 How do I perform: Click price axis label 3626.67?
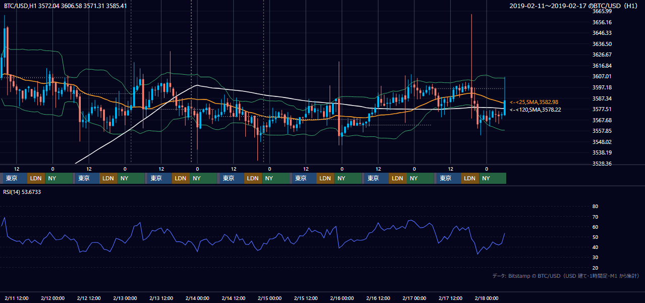click(x=602, y=55)
